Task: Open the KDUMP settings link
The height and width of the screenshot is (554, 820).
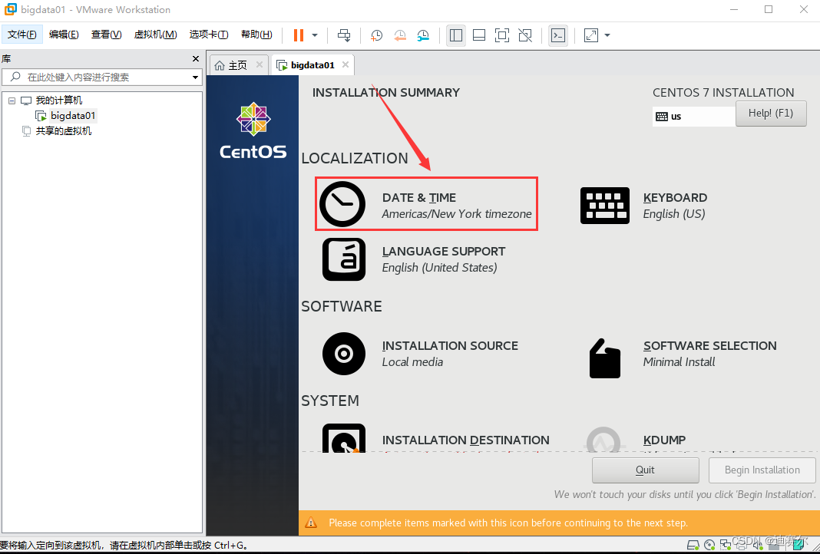Action: pyautogui.click(x=664, y=440)
